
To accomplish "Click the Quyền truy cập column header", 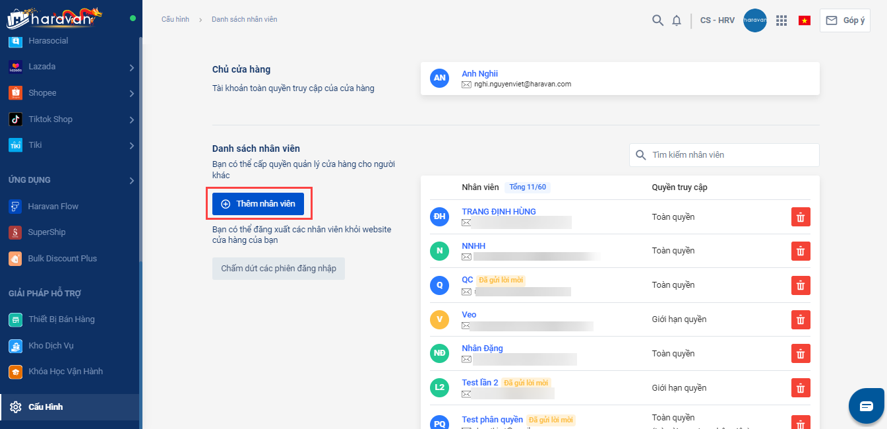I will 679,187.
